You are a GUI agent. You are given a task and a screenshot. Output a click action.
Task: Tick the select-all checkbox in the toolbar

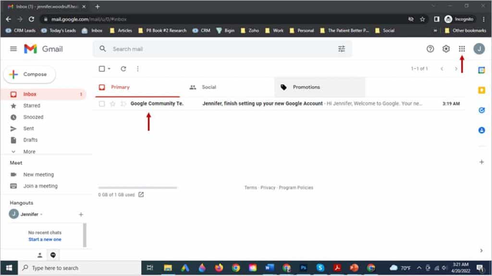102,69
